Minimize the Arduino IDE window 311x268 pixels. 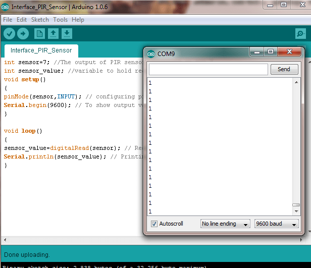[x=270, y=5]
